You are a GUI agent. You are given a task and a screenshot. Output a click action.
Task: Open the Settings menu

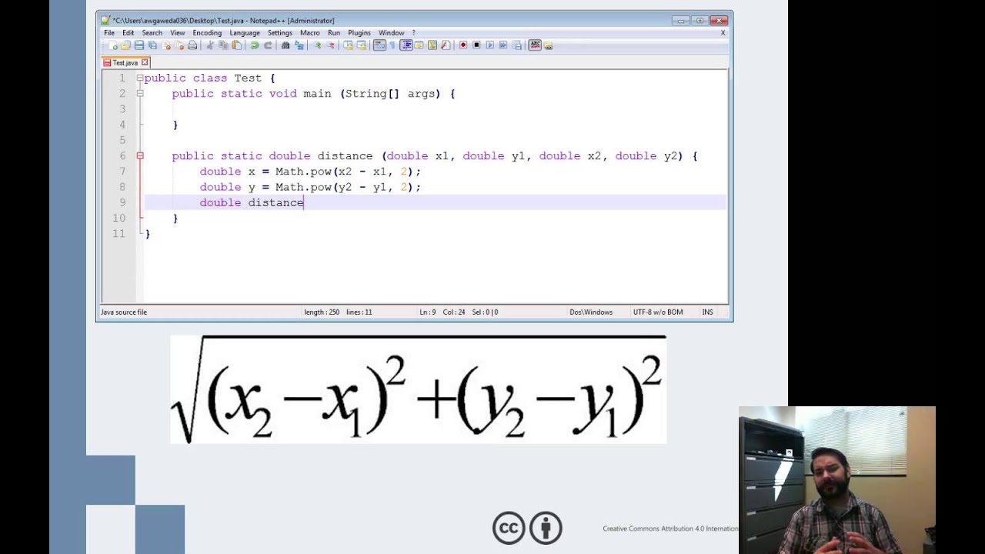pos(280,33)
